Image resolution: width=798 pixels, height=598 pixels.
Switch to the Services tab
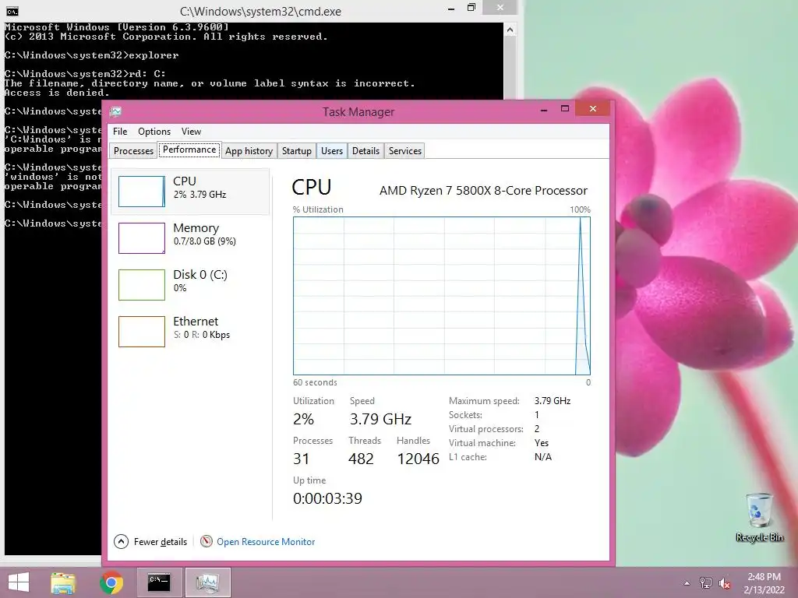405,150
